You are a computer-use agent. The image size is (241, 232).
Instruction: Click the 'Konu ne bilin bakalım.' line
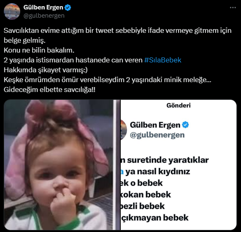point(39,50)
